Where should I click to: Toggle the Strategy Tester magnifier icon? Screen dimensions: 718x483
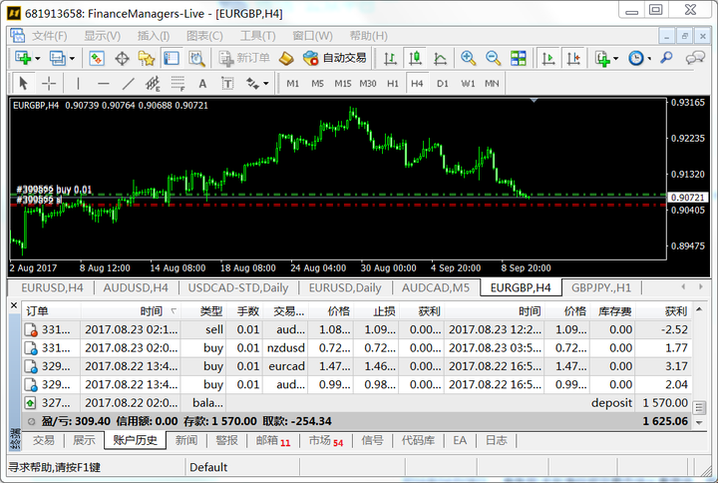point(196,58)
